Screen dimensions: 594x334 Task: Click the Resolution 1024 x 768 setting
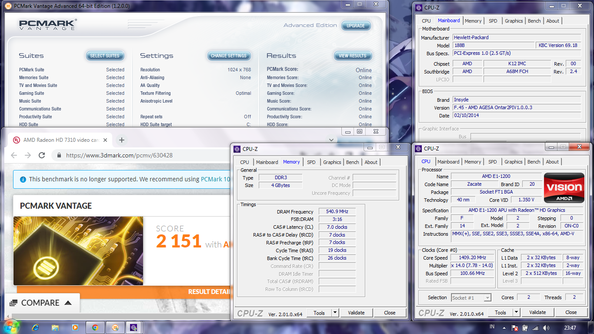196,70
